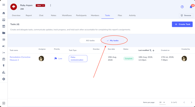The width and height of the screenshot is (195, 107).
Task: Click the Created by column header
Action: pyautogui.click(x=186, y=49)
